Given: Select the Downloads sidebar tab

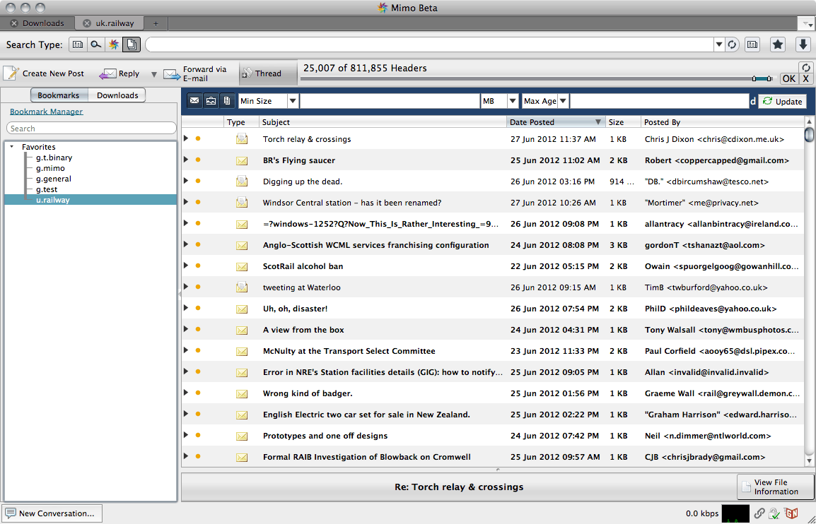Looking at the screenshot, I should (x=117, y=95).
